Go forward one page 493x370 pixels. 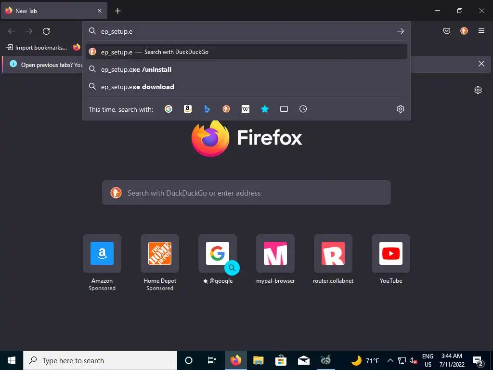click(29, 31)
